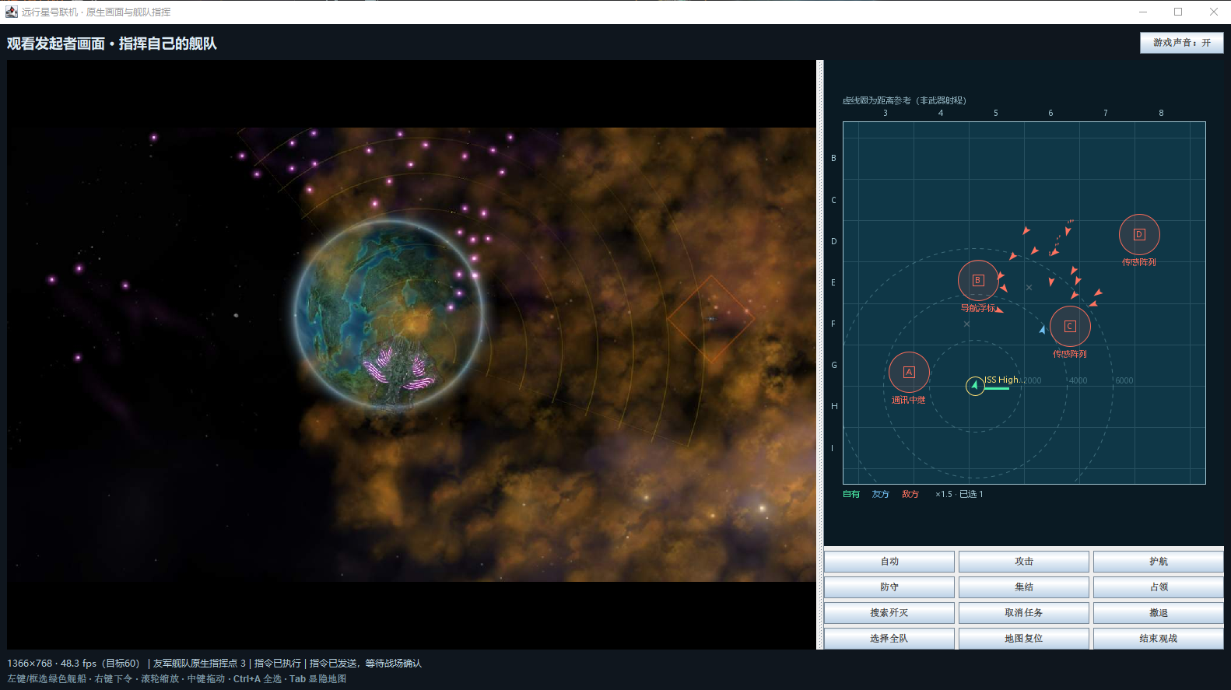The height and width of the screenshot is (690, 1231).
Task: Click the 指令已发送，等待战场确认 status message
Action: click(x=366, y=664)
